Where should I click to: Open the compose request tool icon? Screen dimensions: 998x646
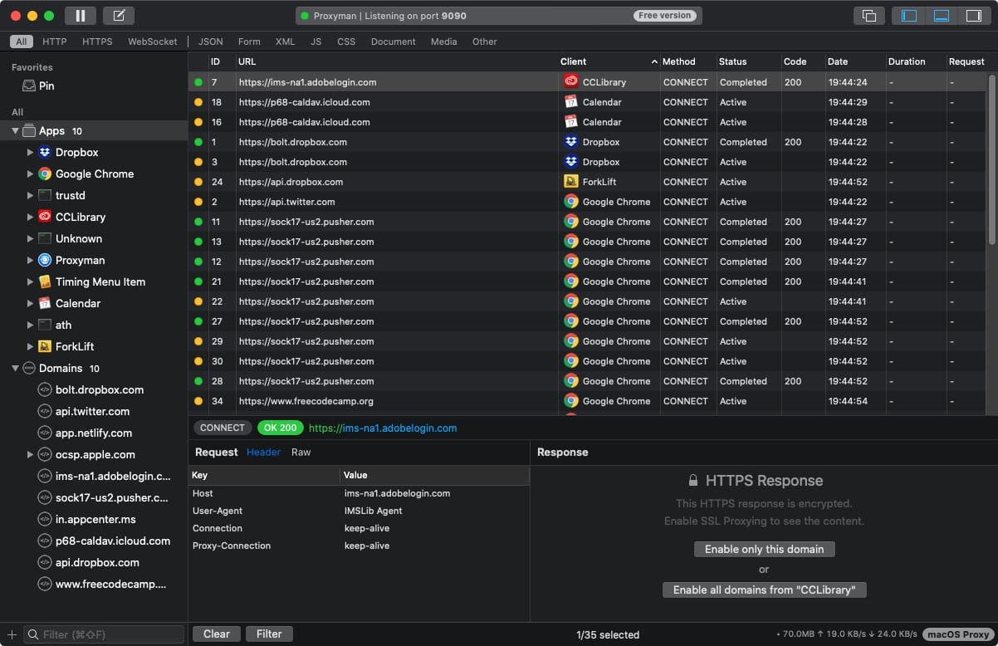[x=120, y=16]
